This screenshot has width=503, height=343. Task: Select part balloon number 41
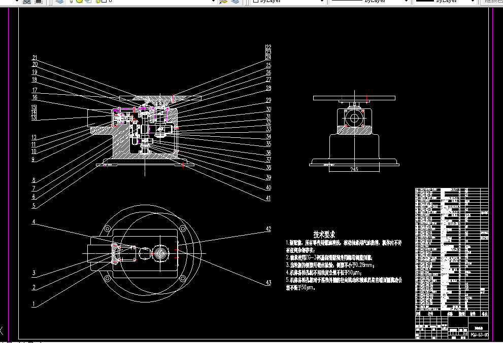tap(268, 198)
